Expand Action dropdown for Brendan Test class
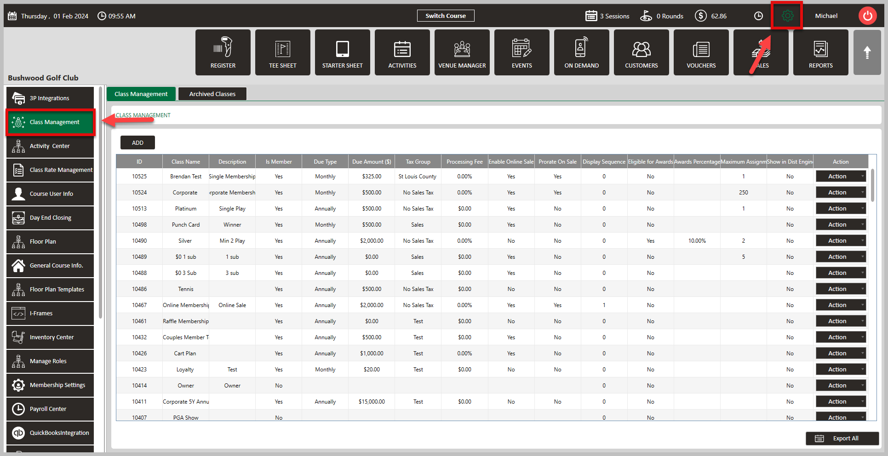This screenshot has height=456, width=888. point(841,177)
